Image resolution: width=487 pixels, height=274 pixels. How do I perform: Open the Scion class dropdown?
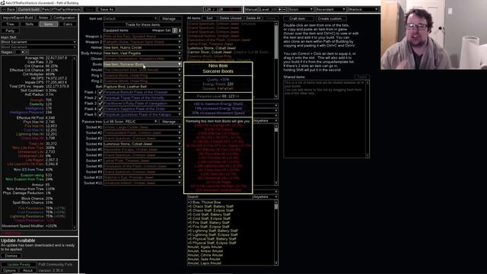[301, 9]
